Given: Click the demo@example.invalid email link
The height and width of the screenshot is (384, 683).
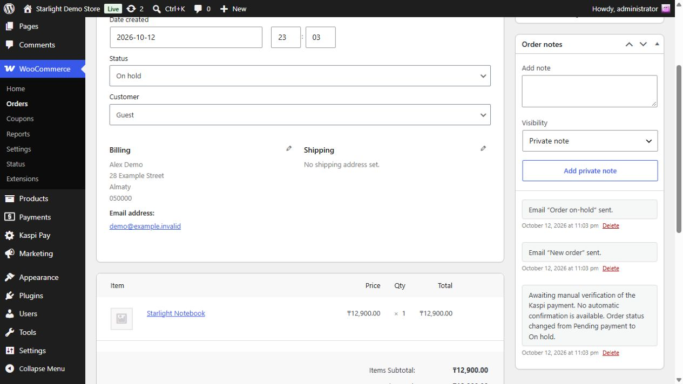Looking at the screenshot, I should pyautogui.click(x=145, y=227).
